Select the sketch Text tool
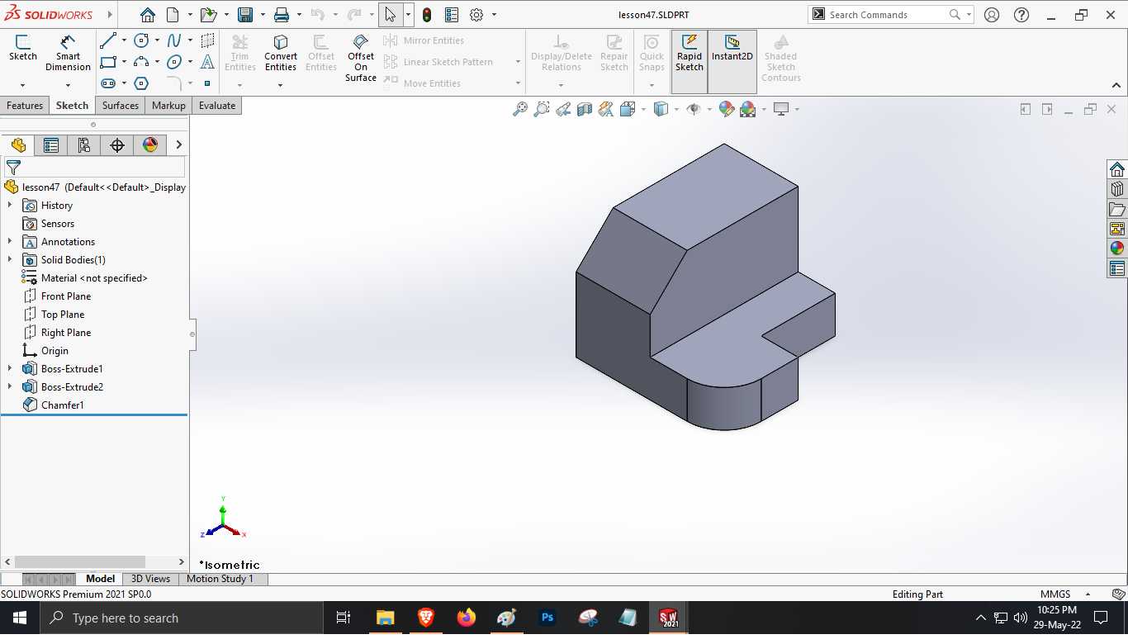The width and height of the screenshot is (1128, 644). click(207, 62)
